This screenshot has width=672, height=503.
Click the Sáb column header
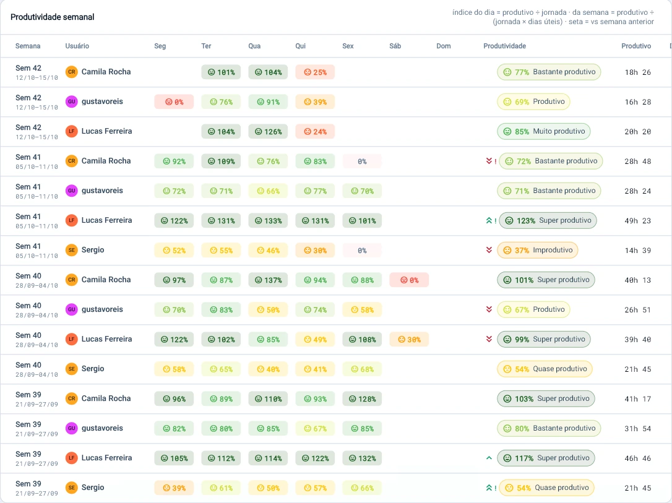tap(395, 46)
